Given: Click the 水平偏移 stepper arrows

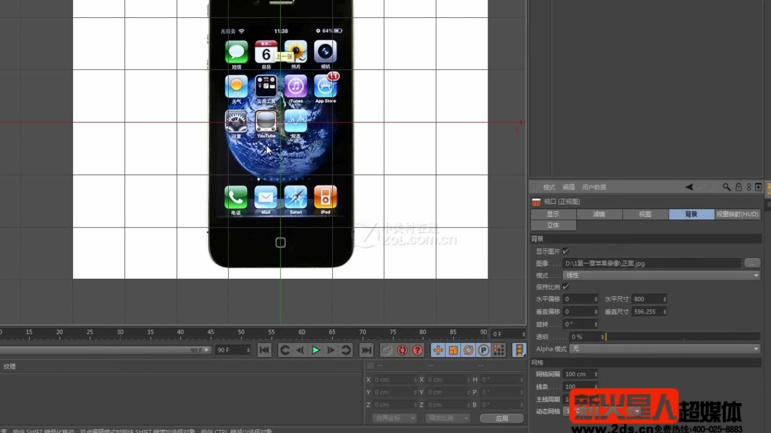Looking at the screenshot, I should pos(595,299).
